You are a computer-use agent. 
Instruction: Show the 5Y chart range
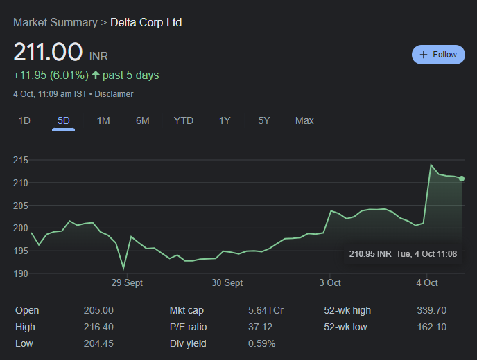(264, 120)
